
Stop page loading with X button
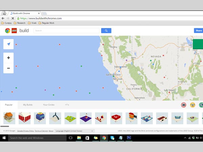(13, 18)
